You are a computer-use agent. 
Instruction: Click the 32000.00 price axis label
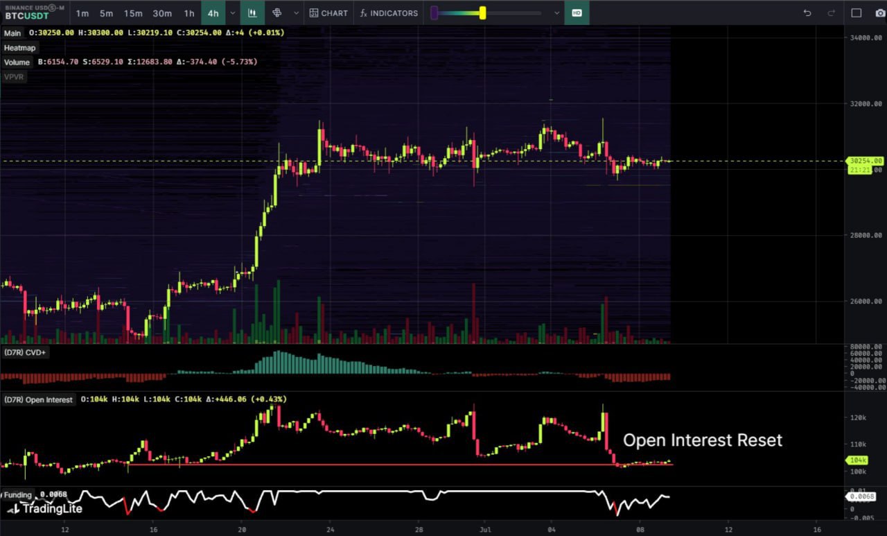tap(866, 104)
